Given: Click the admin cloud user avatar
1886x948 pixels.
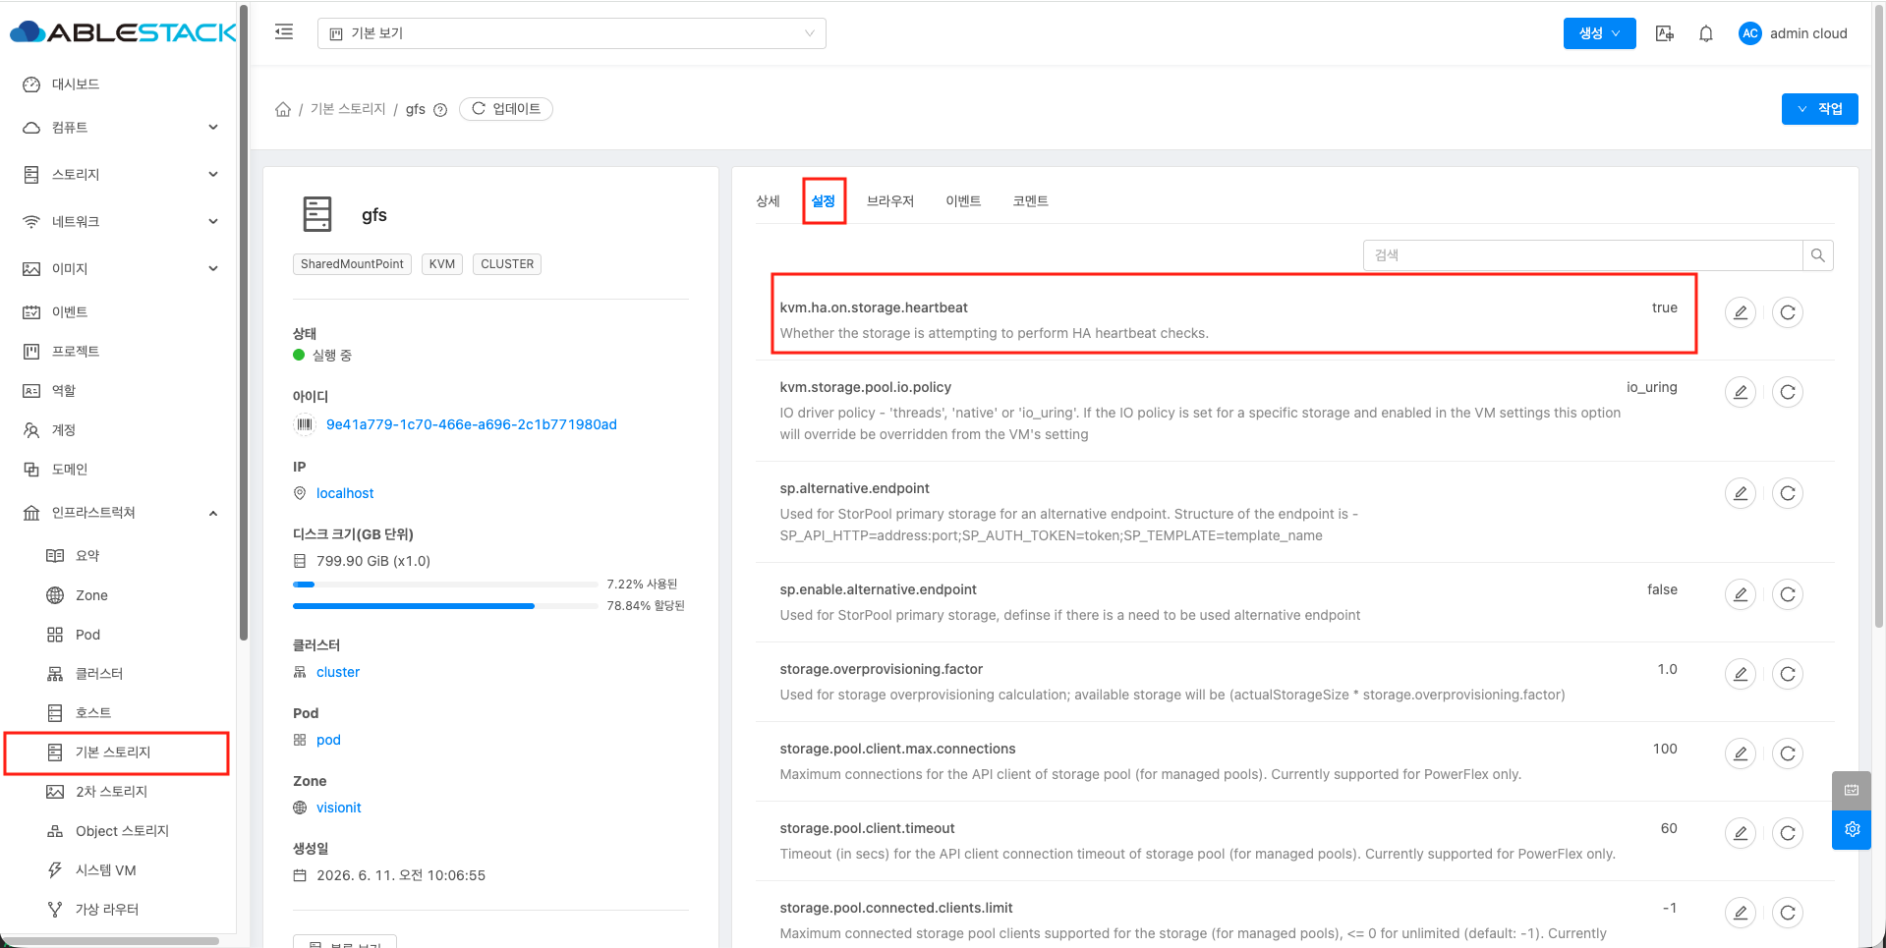Looking at the screenshot, I should pyautogui.click(x=1749, y=33).
